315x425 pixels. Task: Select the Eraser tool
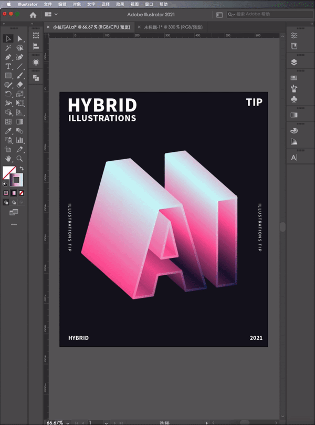(19, 85)
